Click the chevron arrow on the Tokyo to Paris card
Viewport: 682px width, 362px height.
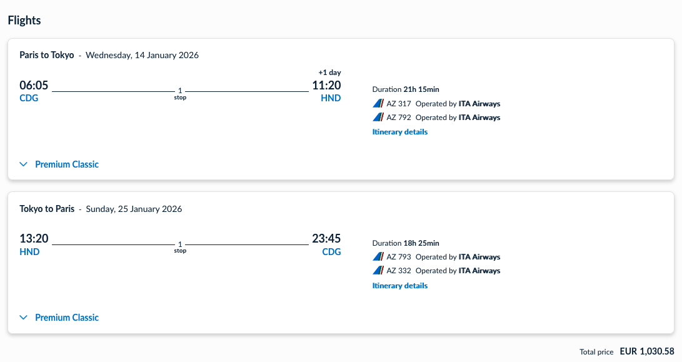24,318
